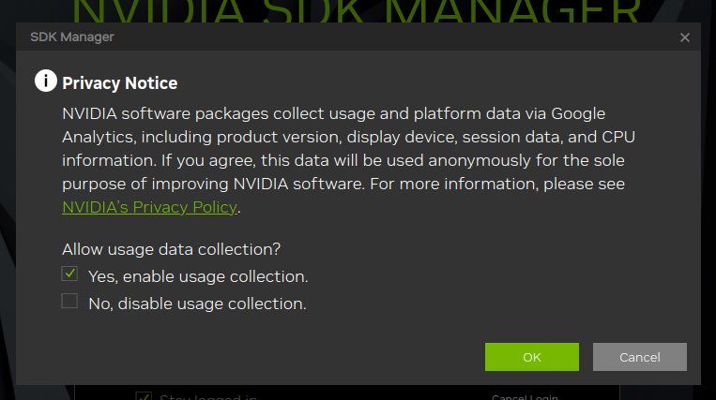This screenshot has width=716, height=400.
Task: Confirm the privacy choice with OK
Action: pyautogui.click(x=531, y=357)
